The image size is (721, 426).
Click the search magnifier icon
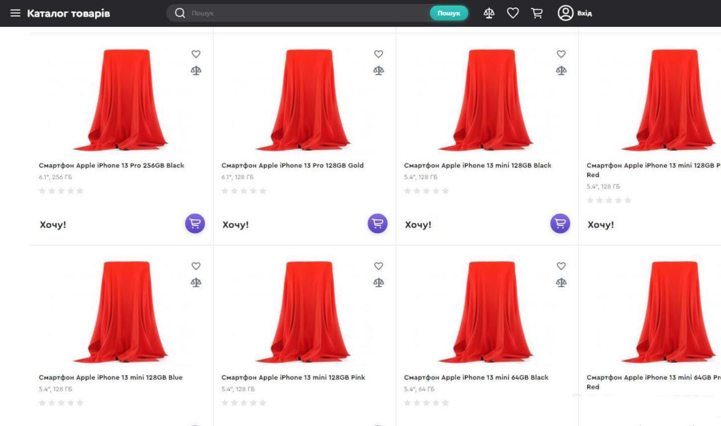pos(180,13)
